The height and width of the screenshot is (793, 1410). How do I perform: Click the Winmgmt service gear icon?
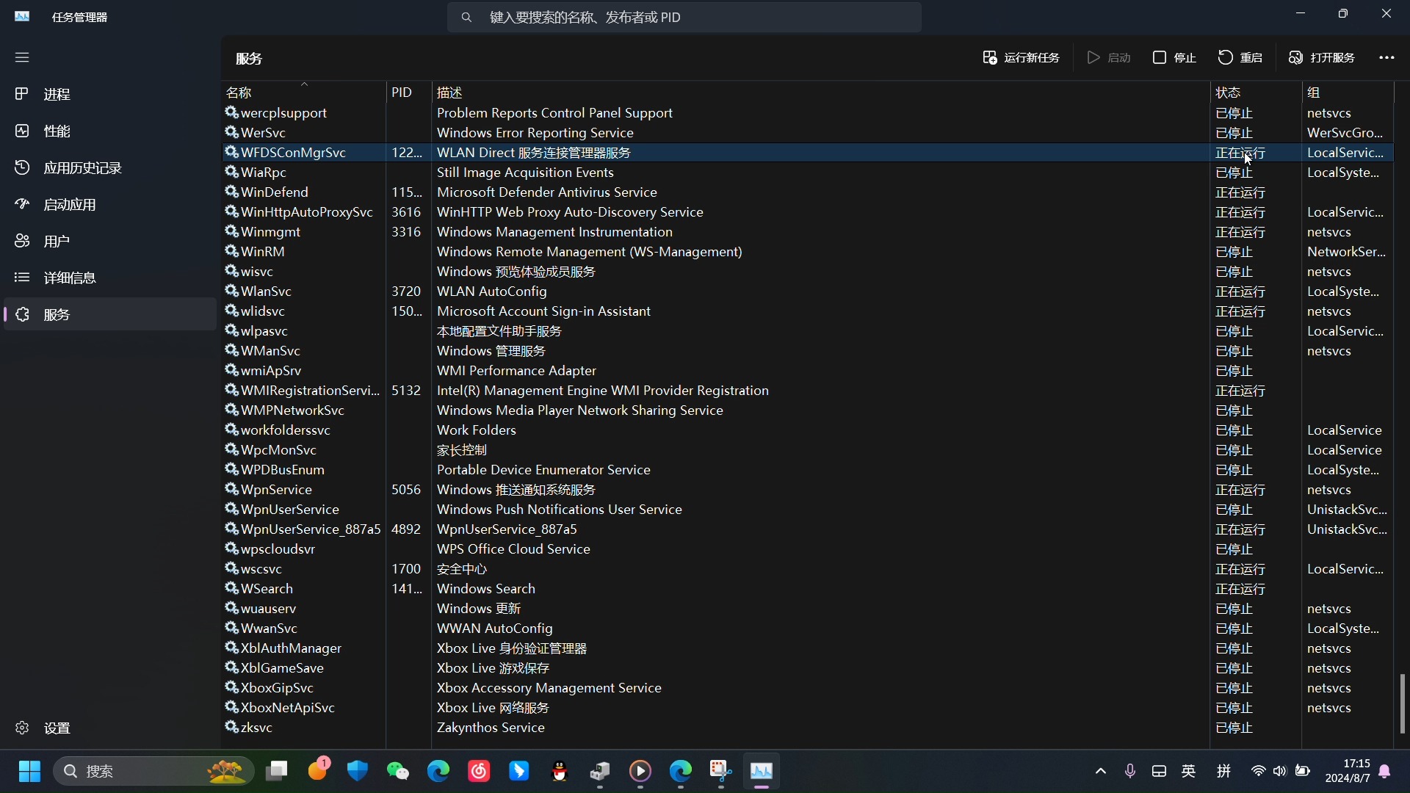232,231
